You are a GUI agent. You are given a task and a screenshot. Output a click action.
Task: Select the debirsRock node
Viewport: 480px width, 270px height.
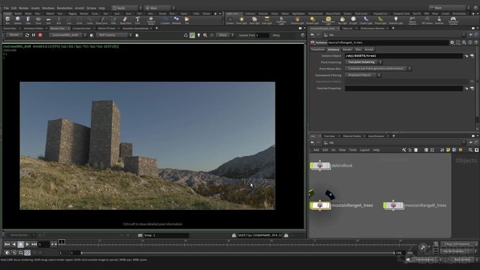(x=320, y=166)
